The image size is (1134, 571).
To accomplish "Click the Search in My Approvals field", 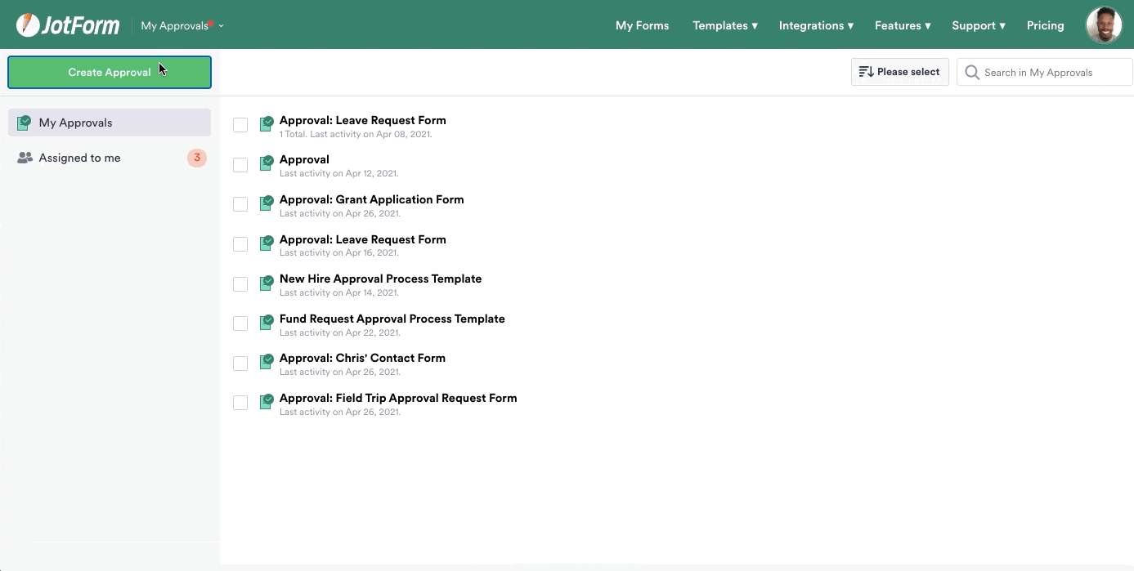I will click(1044, 72).
